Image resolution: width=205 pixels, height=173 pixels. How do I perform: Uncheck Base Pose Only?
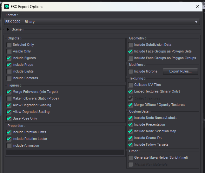pos(9,119)
